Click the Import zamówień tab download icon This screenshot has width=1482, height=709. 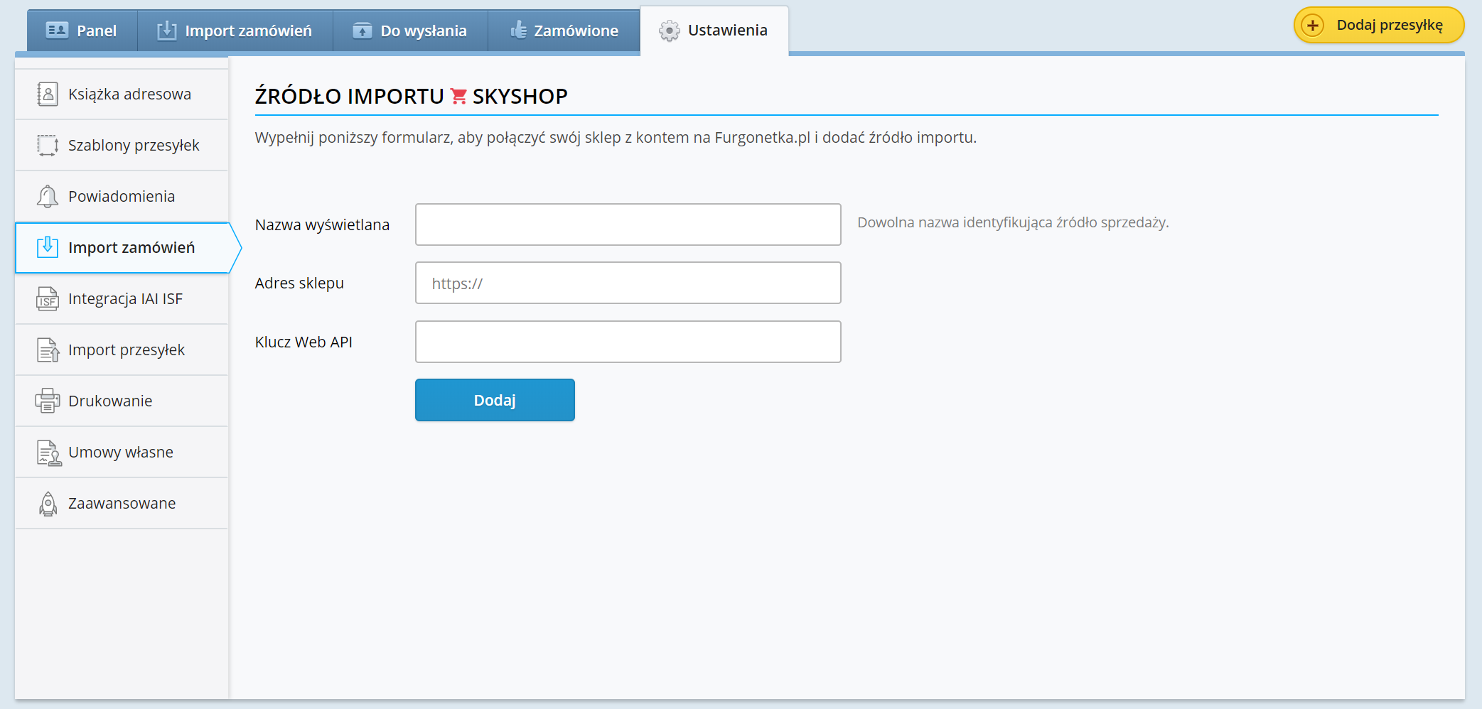pos(166,30)
